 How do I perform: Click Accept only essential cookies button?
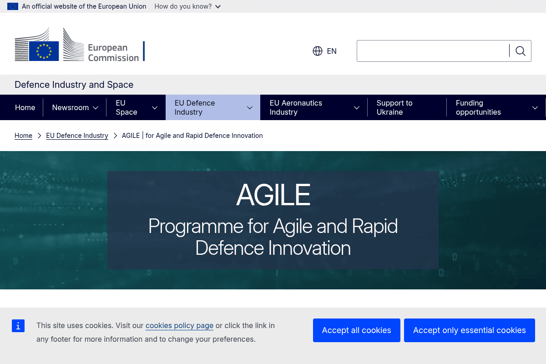(x=470, y=330)
